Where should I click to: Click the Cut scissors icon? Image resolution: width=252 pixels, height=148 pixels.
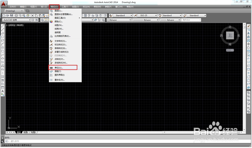tap(33, 15)
